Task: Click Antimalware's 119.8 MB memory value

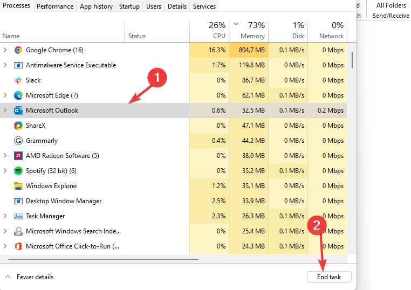Action: point(252,65)
